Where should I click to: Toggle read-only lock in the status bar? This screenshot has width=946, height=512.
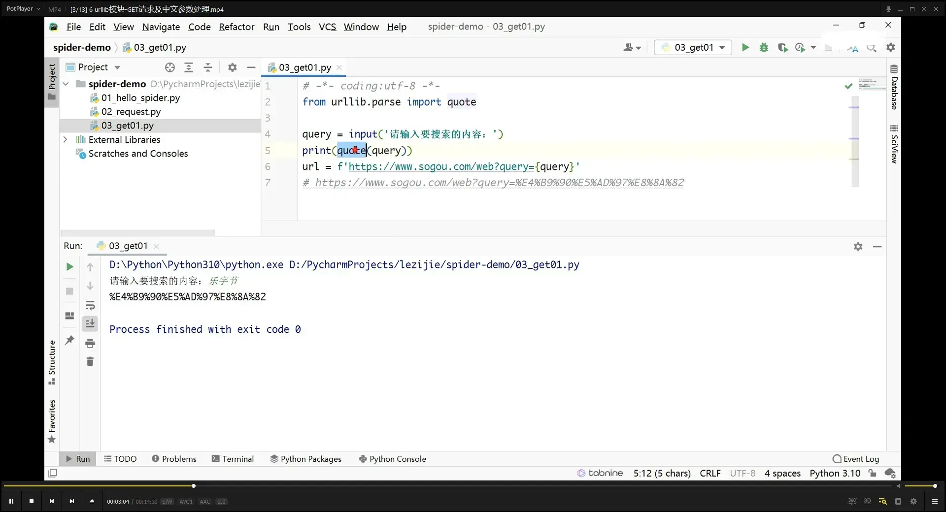pos(873,473)
